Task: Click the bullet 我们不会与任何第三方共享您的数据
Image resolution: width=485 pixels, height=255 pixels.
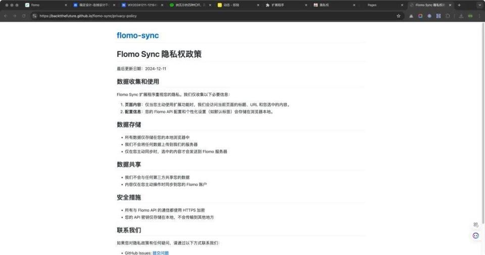Action: coord(157,177)
